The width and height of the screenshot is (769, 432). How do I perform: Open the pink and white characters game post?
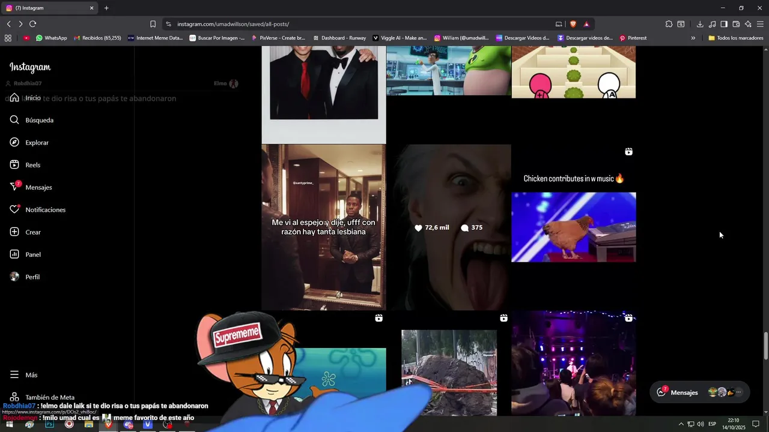pos(574,72)
